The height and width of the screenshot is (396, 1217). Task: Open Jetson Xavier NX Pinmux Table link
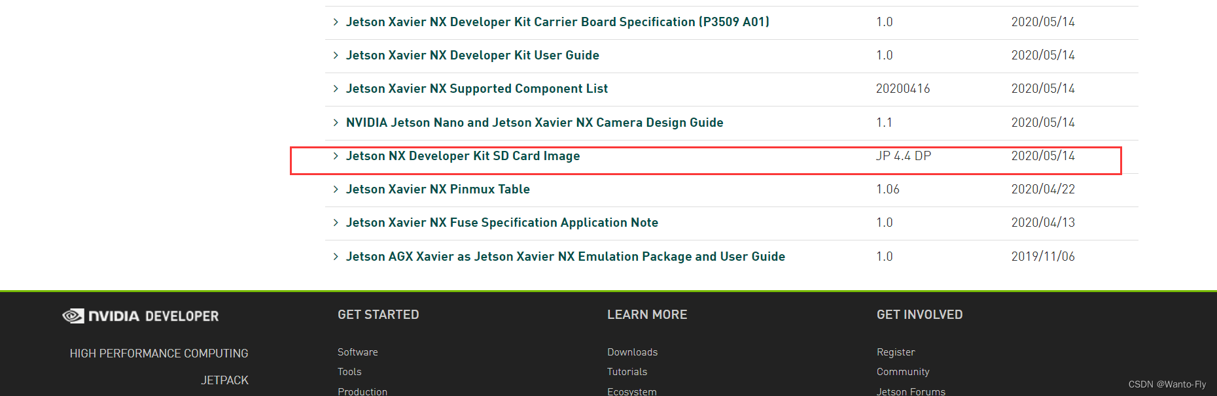pyautogui.click(x=438, y=190)
